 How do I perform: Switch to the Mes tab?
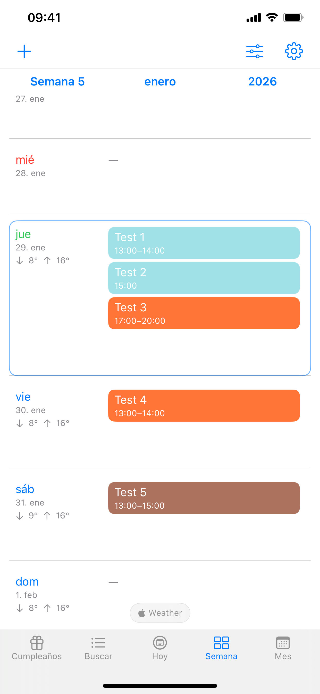283,648
